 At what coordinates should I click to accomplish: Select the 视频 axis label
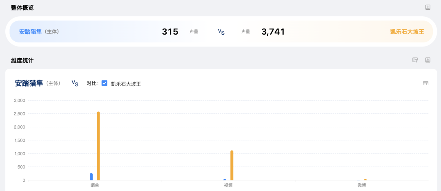(x=228, y=185)
